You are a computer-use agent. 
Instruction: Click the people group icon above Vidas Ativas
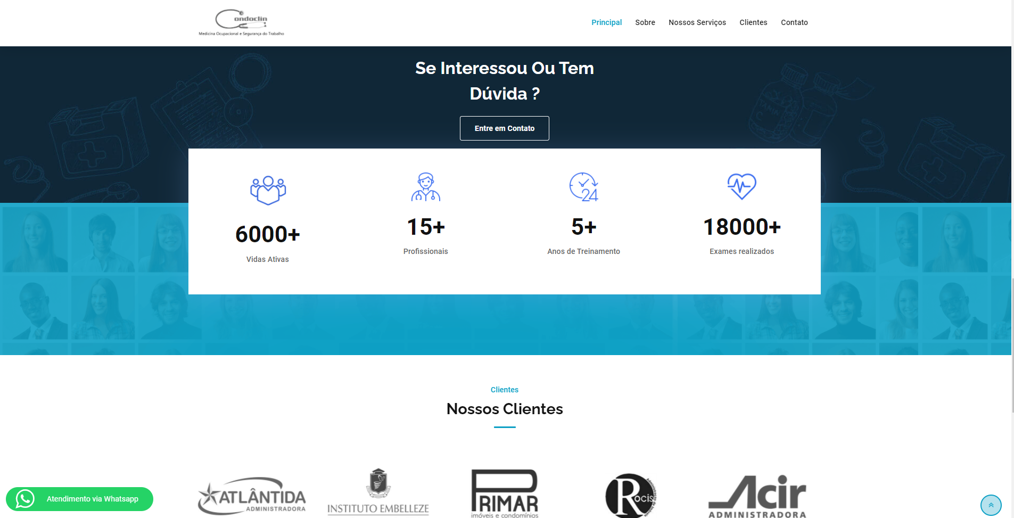(268, 190)
